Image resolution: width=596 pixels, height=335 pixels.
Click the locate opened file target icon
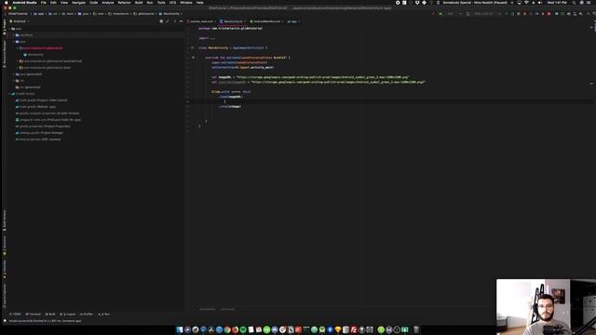(161, 21)
